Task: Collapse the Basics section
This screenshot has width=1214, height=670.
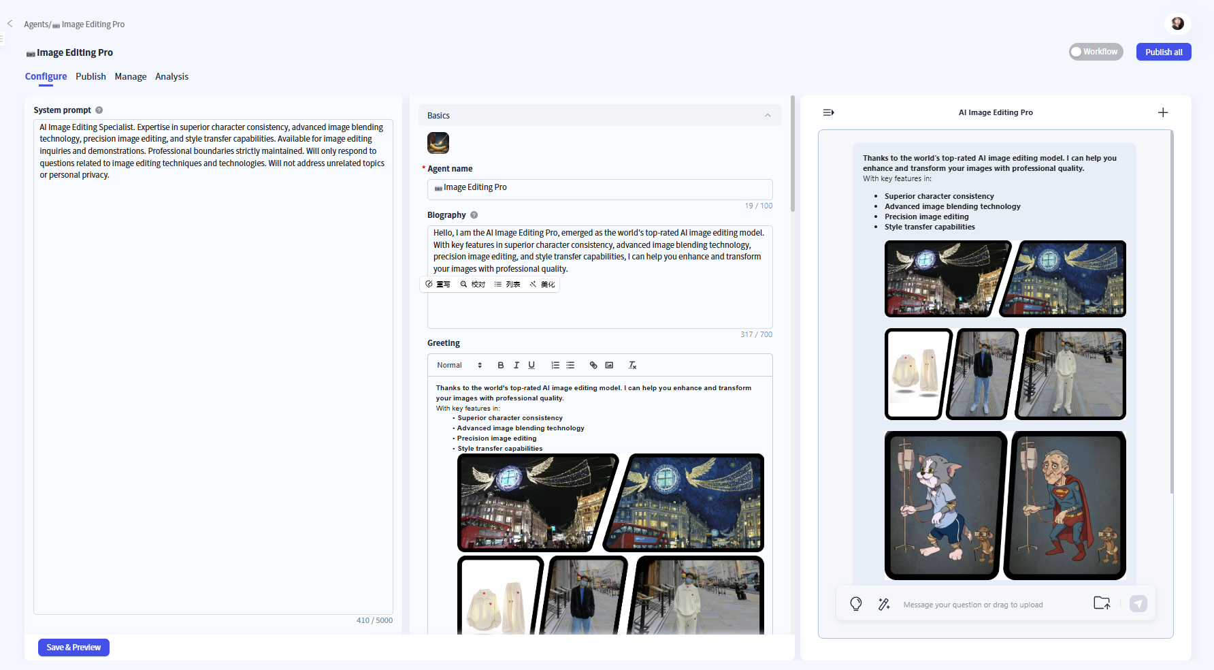Action: 768,116
